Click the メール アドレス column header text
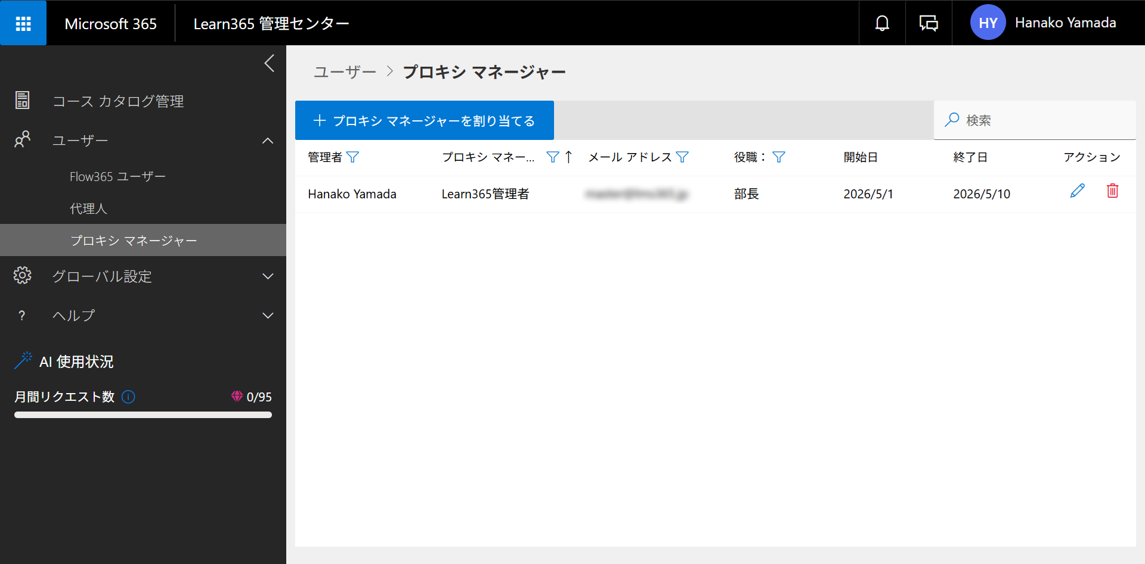 point(630,157)
